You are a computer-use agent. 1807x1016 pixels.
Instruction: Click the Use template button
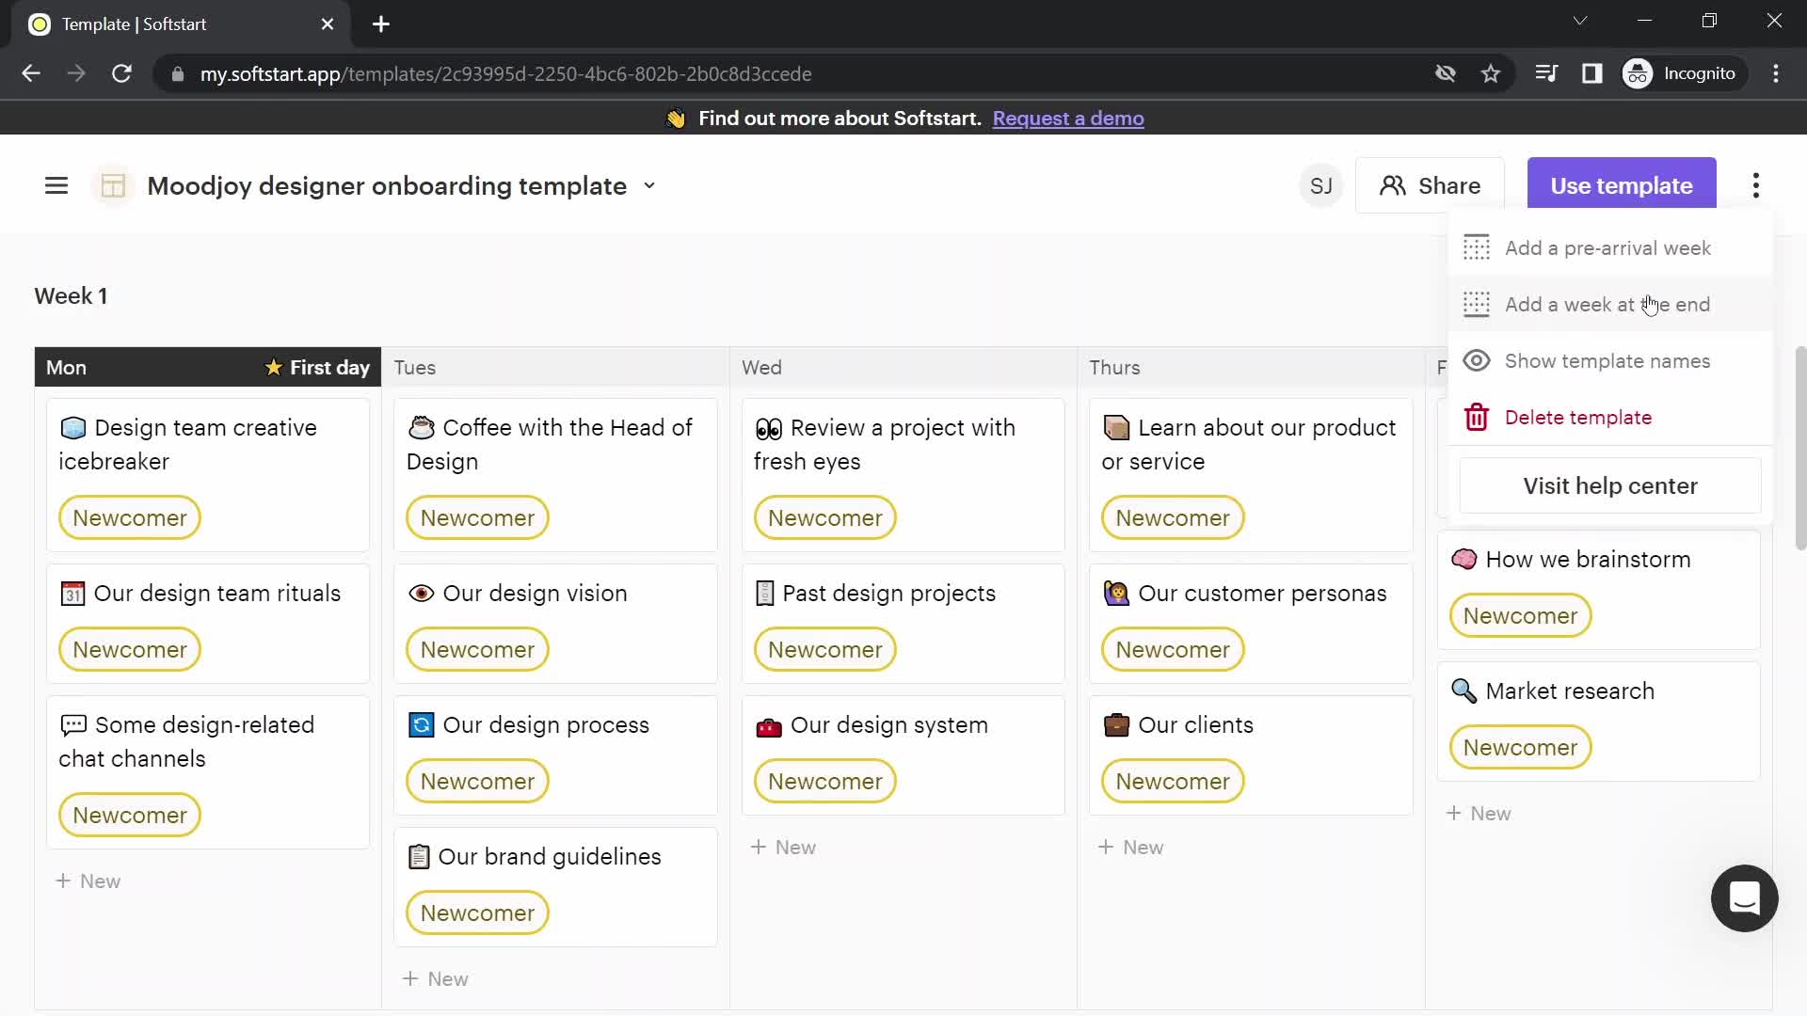click(x=1621, y=184)
